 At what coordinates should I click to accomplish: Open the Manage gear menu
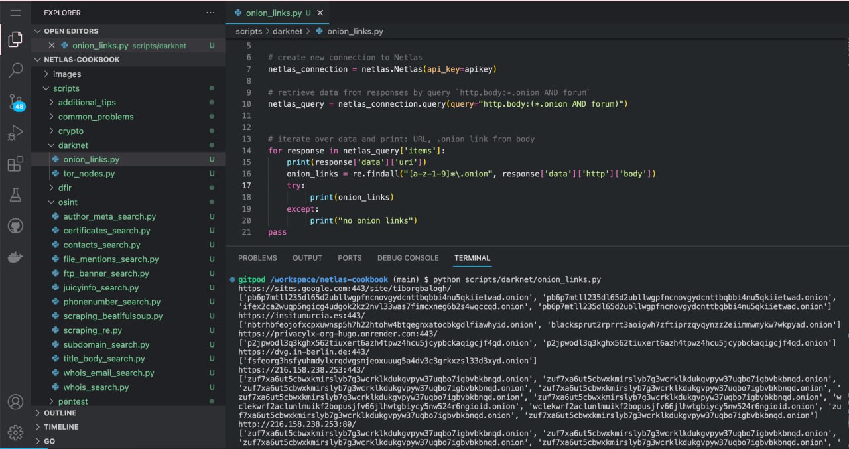[15, 432]
